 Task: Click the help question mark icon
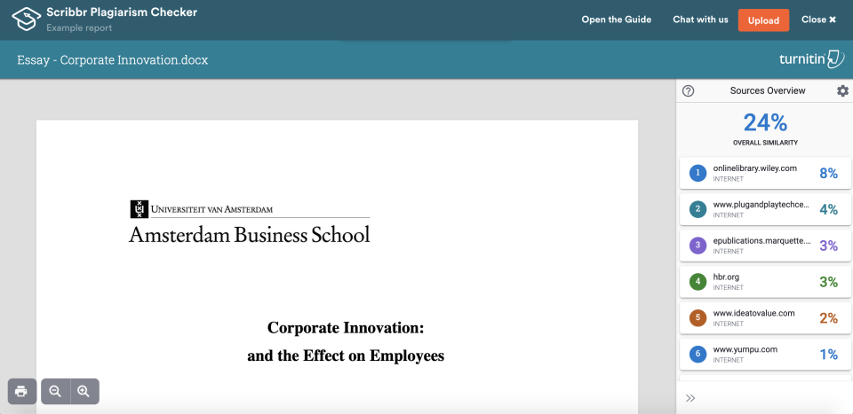[688, 90]
